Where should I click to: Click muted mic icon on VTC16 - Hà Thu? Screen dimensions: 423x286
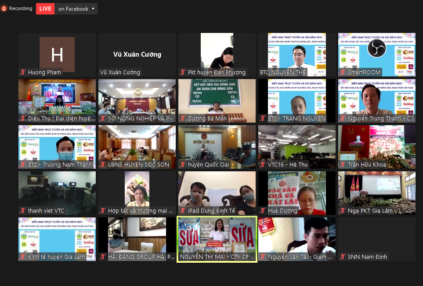pos(263,165)
